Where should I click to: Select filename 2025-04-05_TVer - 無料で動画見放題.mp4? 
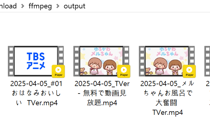(102, 93)
